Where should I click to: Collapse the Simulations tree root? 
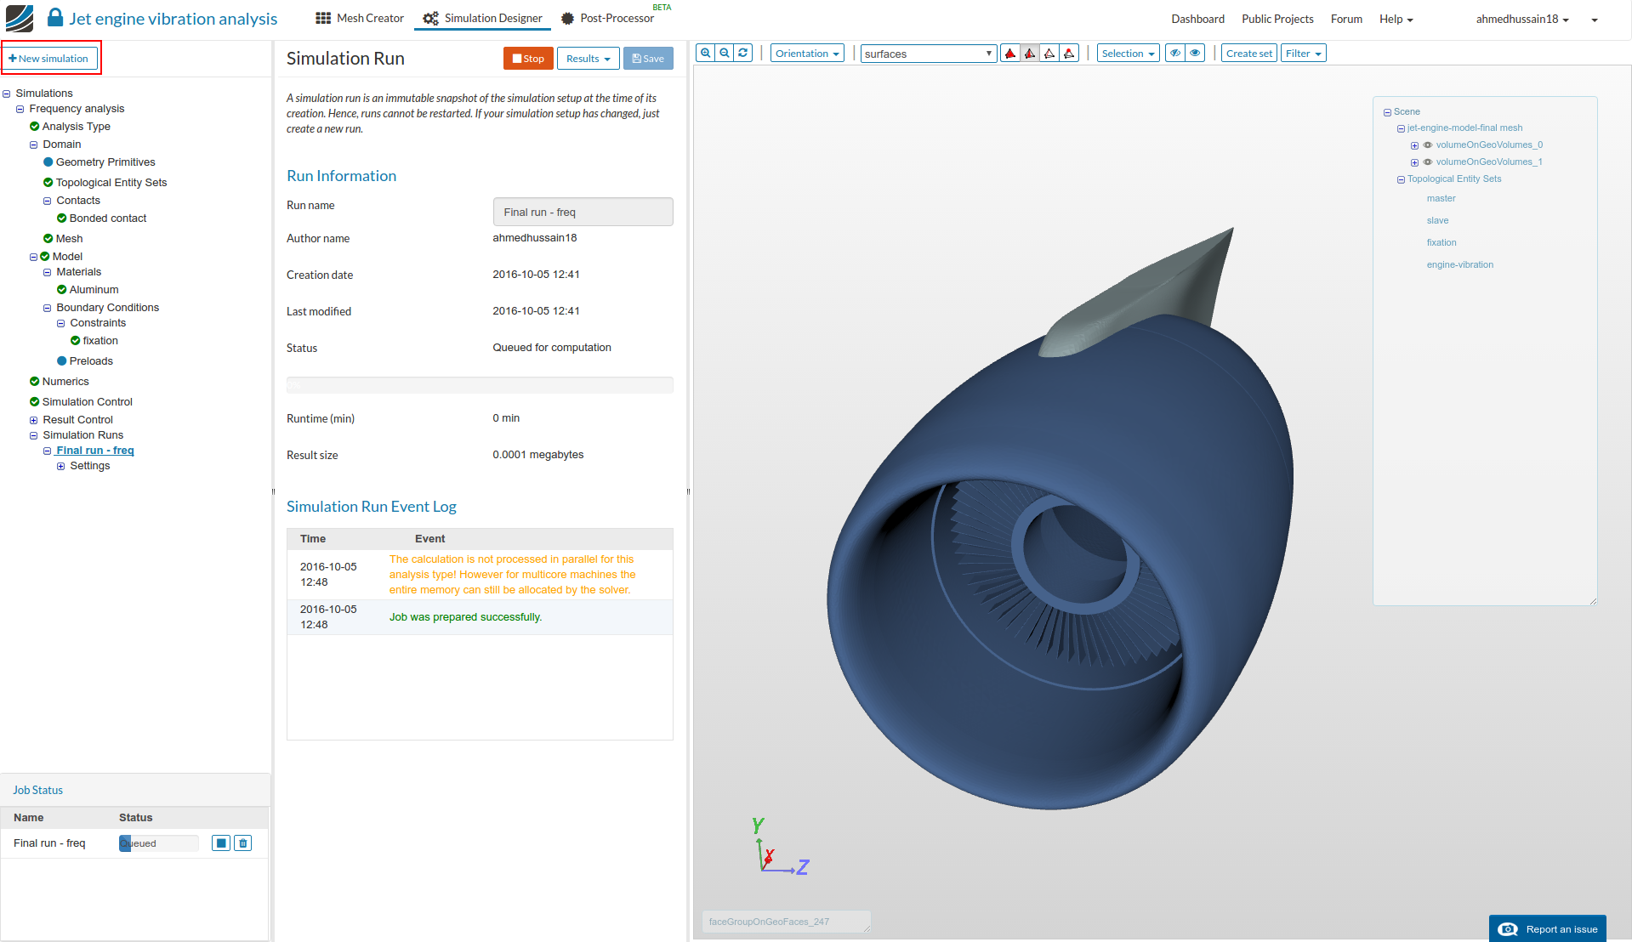coord(7,94)
